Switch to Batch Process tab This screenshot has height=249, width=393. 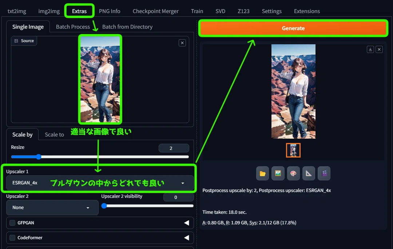73,27
